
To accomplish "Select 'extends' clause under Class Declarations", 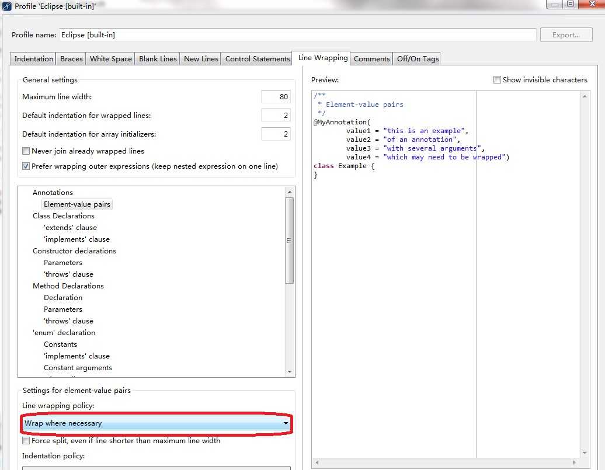I will coord(70,228).
